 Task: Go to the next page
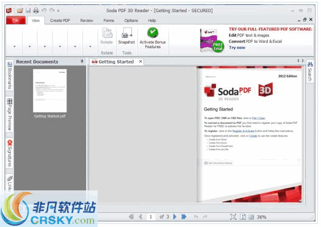pos(175,217)
